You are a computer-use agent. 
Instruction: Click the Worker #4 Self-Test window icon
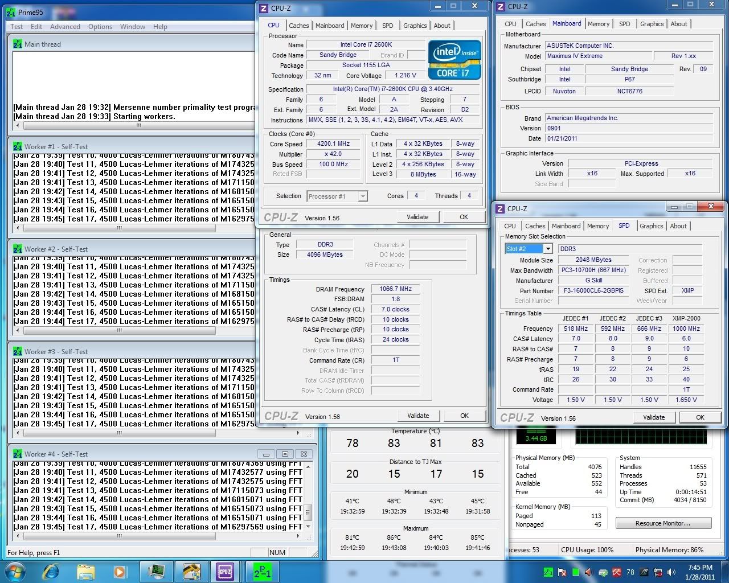(x=17, y=454)
